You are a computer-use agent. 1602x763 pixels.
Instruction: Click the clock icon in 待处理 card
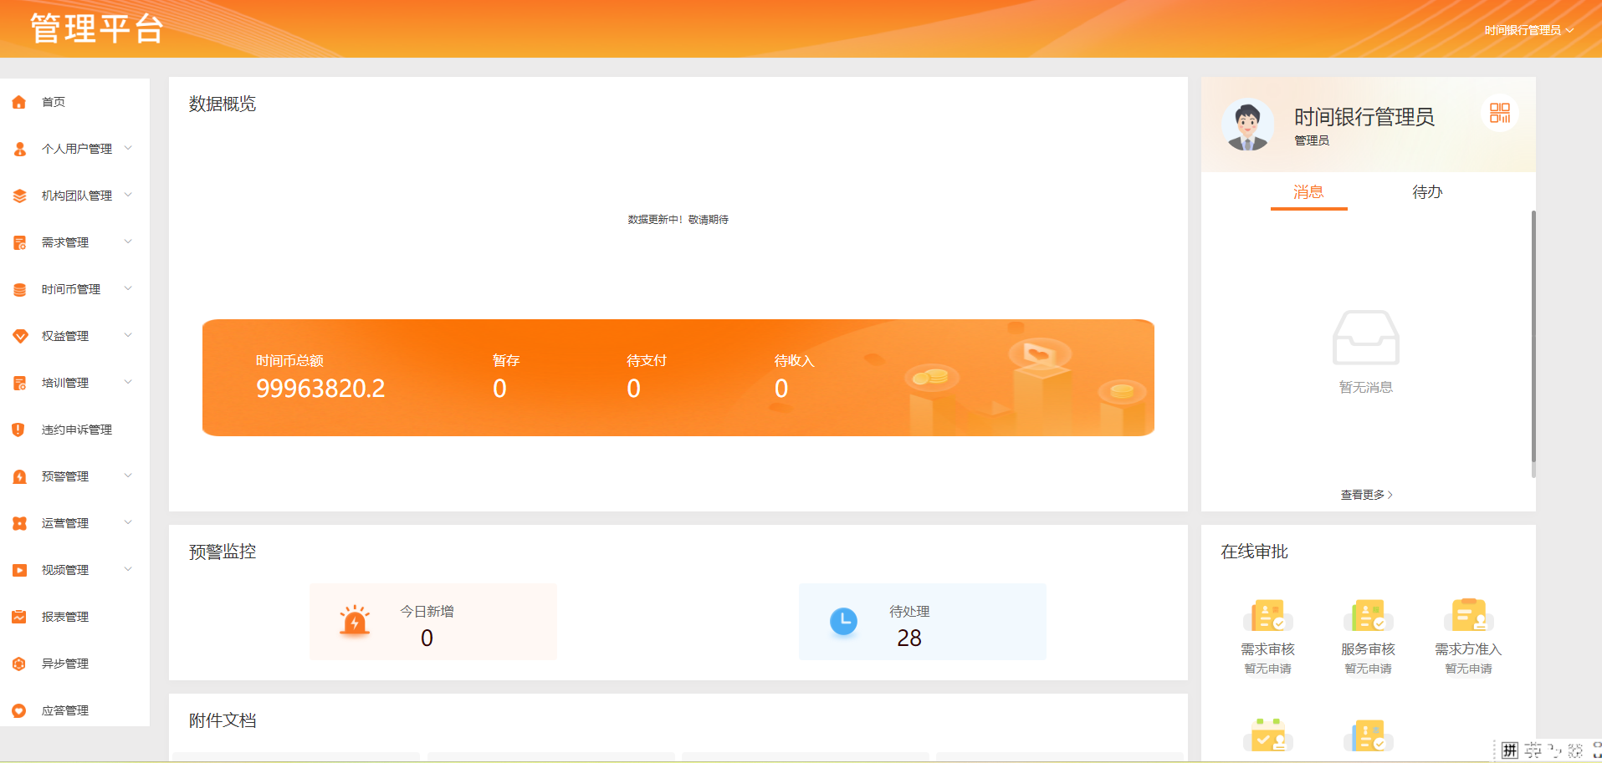point(843,622)
